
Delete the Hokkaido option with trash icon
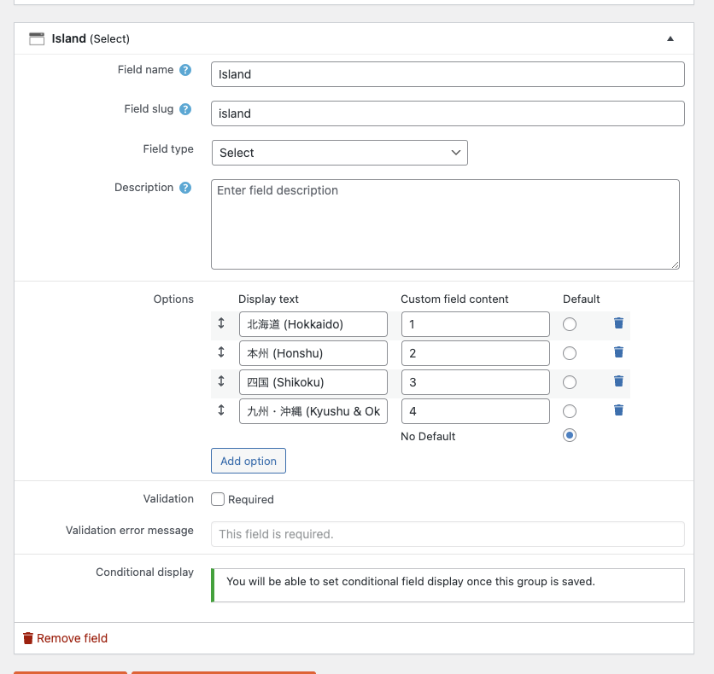(x=618, y=323)
